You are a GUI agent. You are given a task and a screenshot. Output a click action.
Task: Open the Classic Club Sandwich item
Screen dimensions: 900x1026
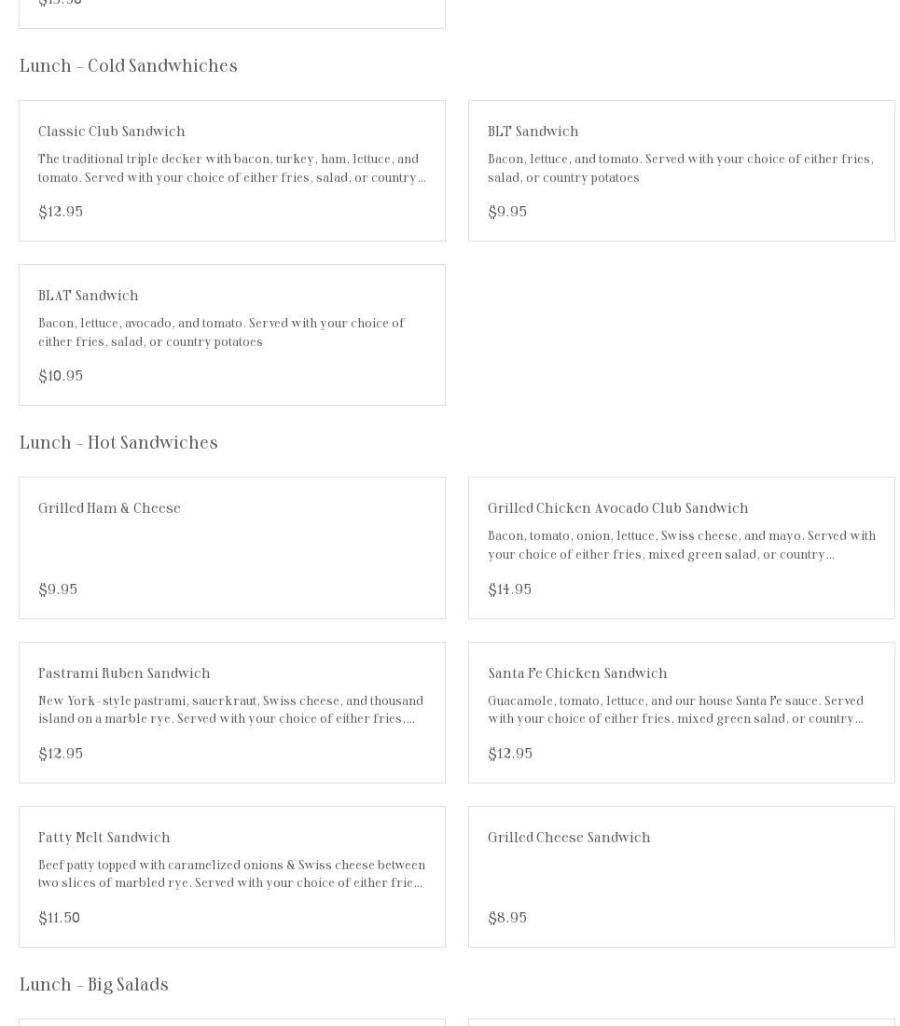[112, 132]
